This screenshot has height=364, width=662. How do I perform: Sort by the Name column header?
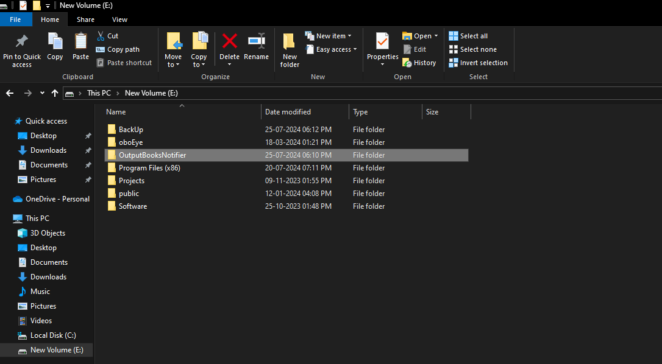pos(116,112)
